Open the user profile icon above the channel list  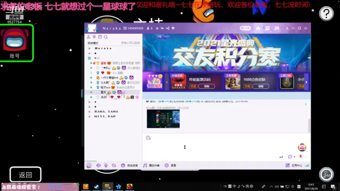(88, 37)
